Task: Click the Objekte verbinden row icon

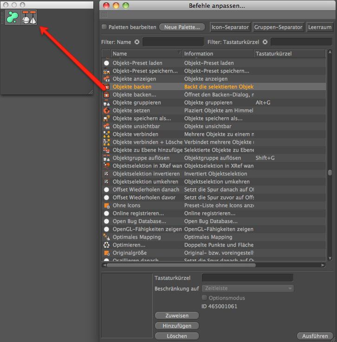Action: [106, 134]
